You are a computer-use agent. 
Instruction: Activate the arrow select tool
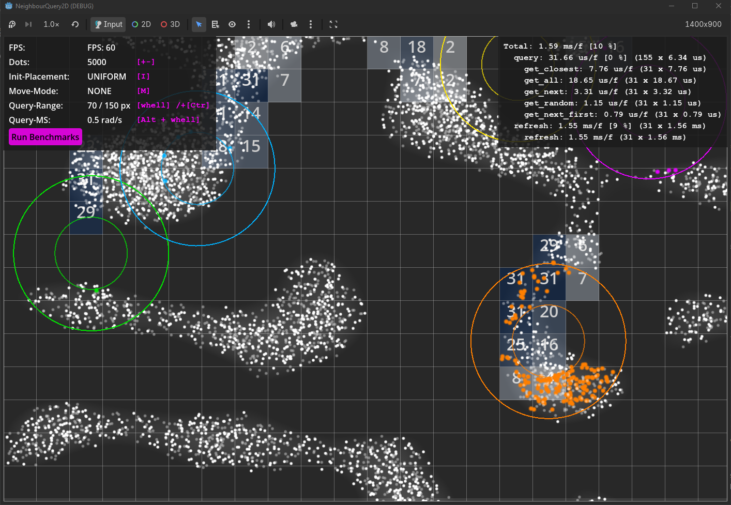pyautogui.click(x=199, y=24)
